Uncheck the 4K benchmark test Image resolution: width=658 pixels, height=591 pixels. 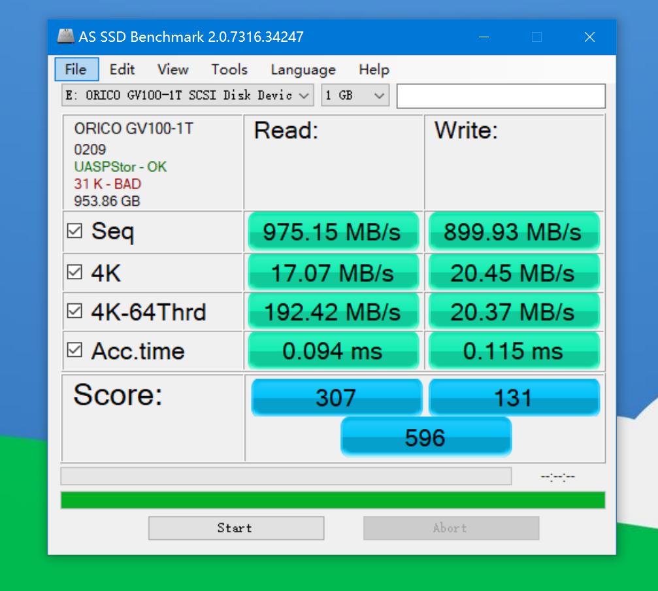point(76,272)
